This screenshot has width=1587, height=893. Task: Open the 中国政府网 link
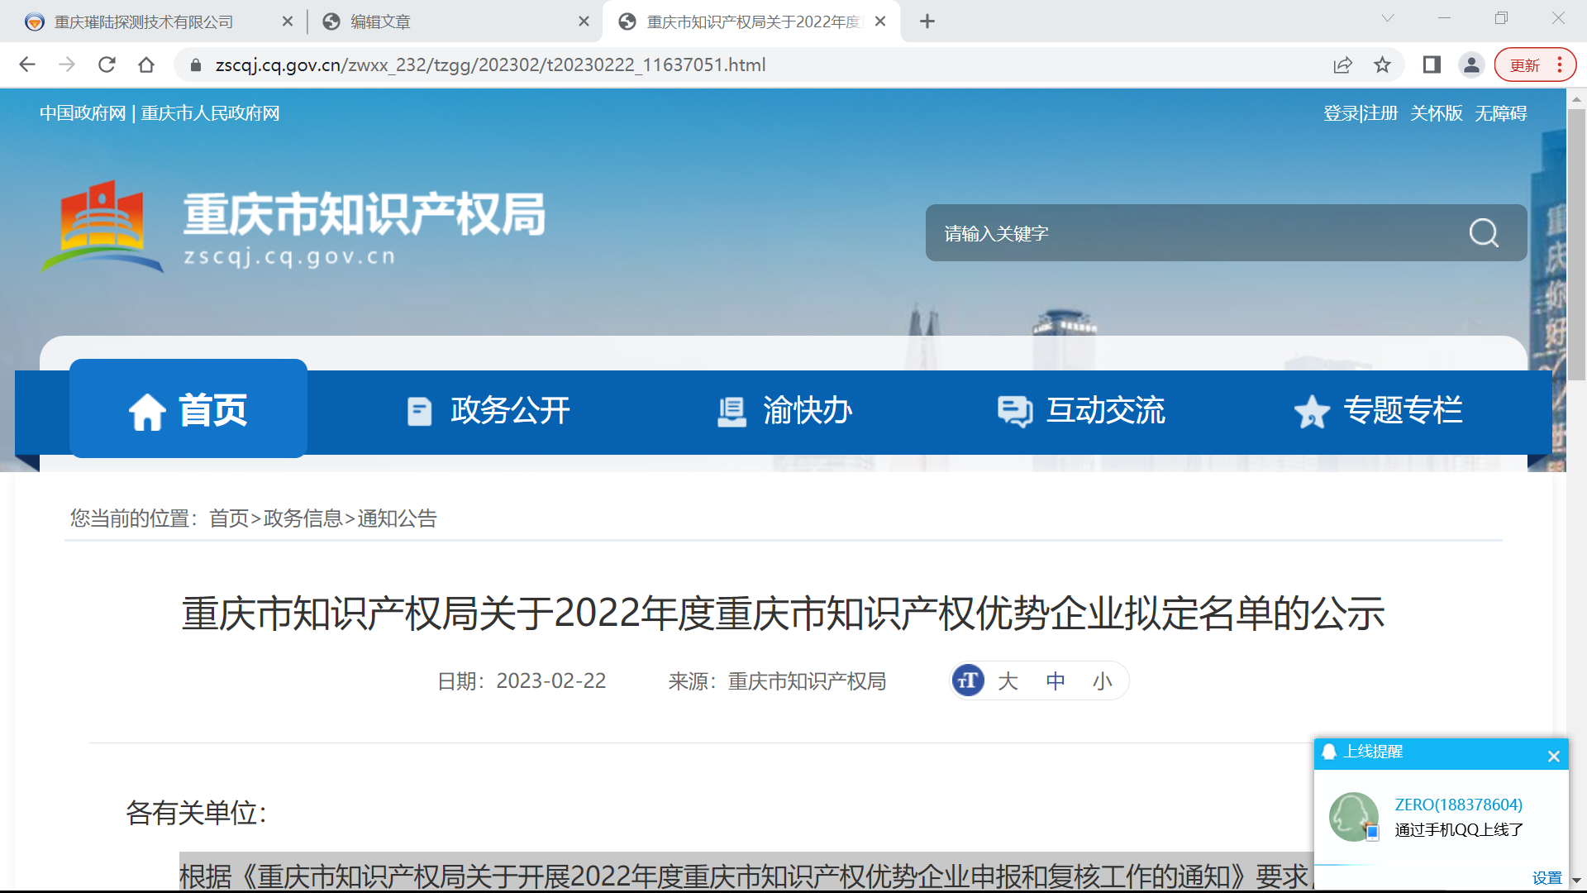pos(83,113)
